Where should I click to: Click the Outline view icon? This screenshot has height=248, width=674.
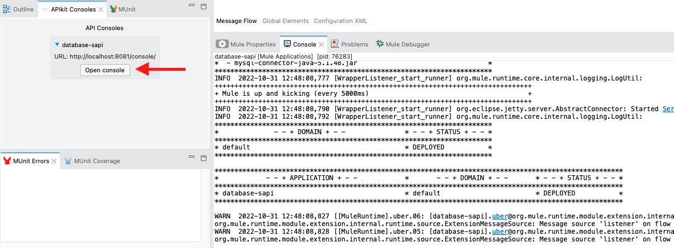pos(7,9)
